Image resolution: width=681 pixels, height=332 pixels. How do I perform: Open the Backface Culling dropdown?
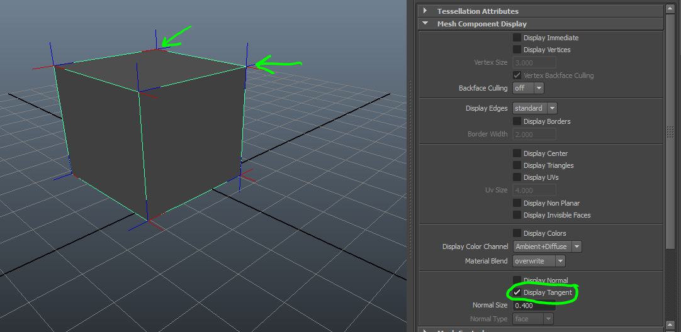click(x=528, y=88)
